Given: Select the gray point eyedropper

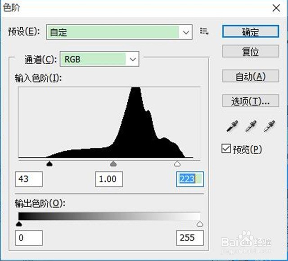Looking at the screenshot, I should [x=251, y=126].
